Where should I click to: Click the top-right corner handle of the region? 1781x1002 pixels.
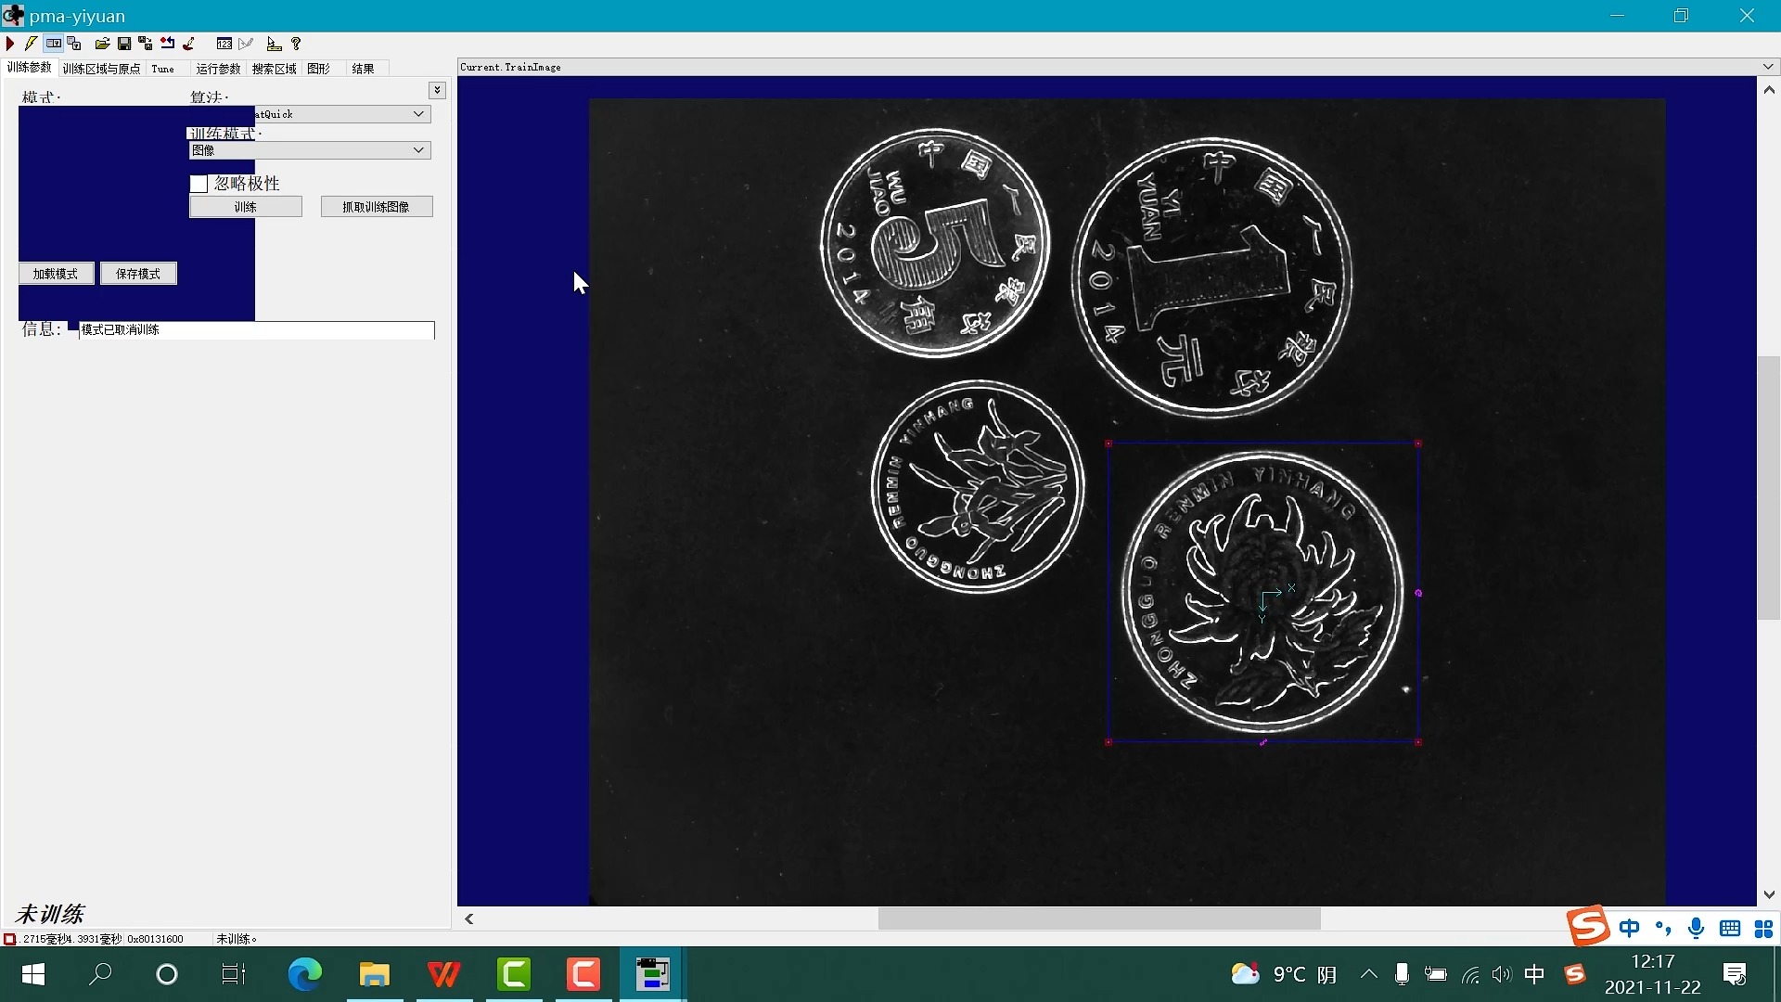click(1418, 443)
